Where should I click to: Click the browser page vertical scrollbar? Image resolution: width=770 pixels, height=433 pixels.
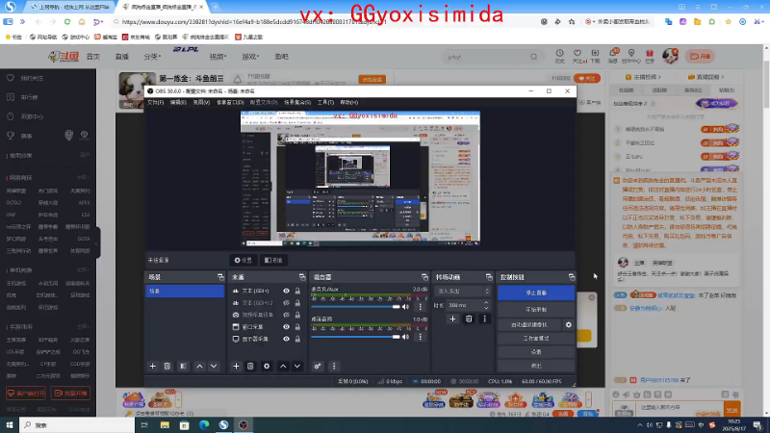(766, 231)
